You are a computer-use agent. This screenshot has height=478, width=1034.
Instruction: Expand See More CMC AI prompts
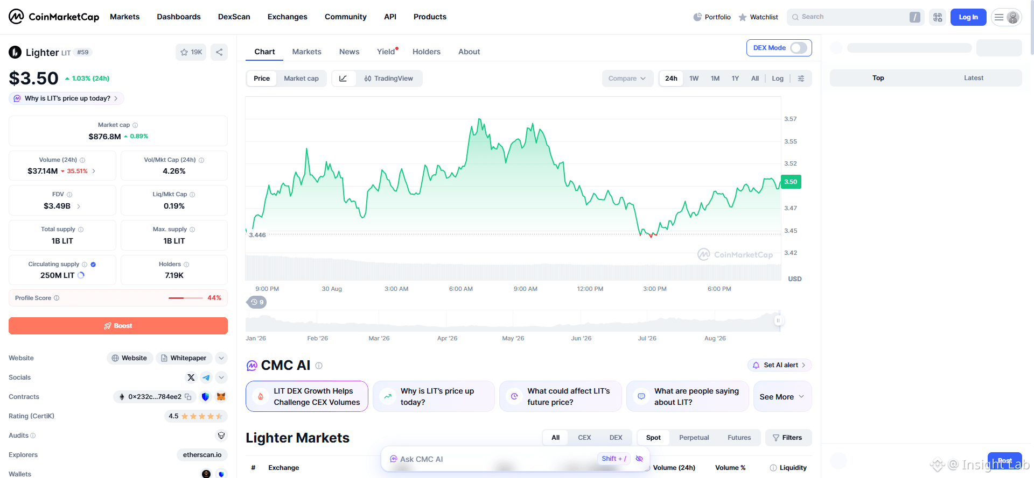coord(782,397)
